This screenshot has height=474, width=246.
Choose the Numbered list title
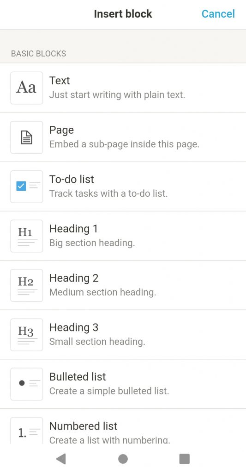coord(83,426)
